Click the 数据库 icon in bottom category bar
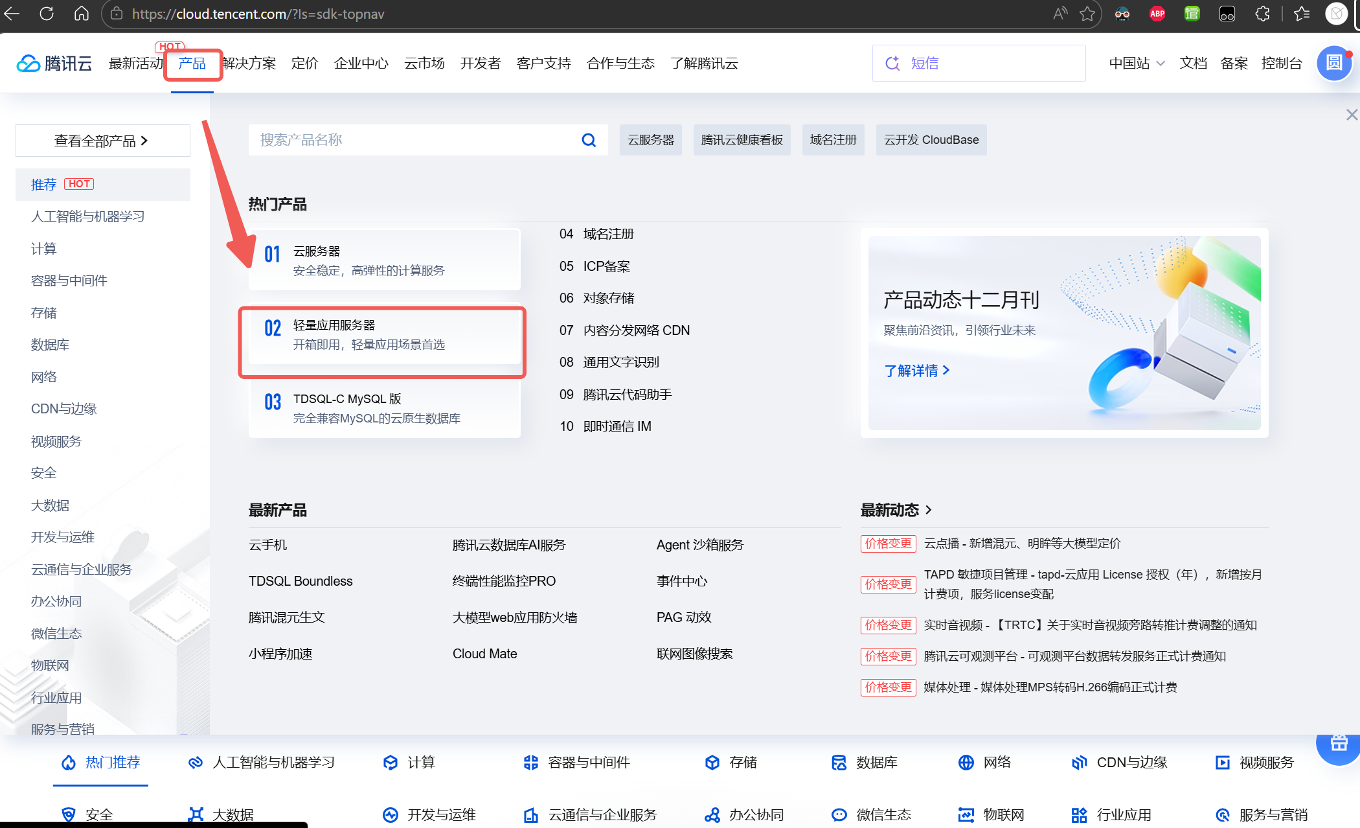1360x828 pixels. click(839, 763)
